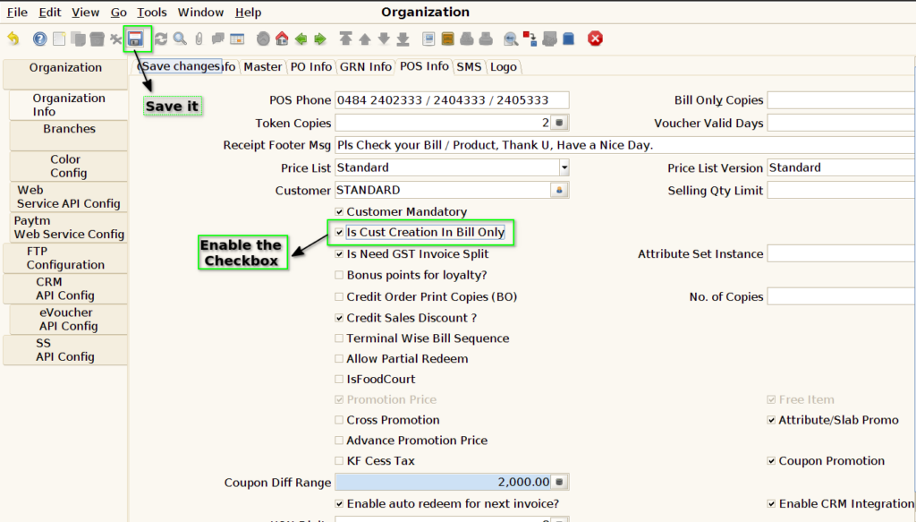This screenshot has height=522, width=916.
Task: Open the Edit menu
Action: click(50, 13)
